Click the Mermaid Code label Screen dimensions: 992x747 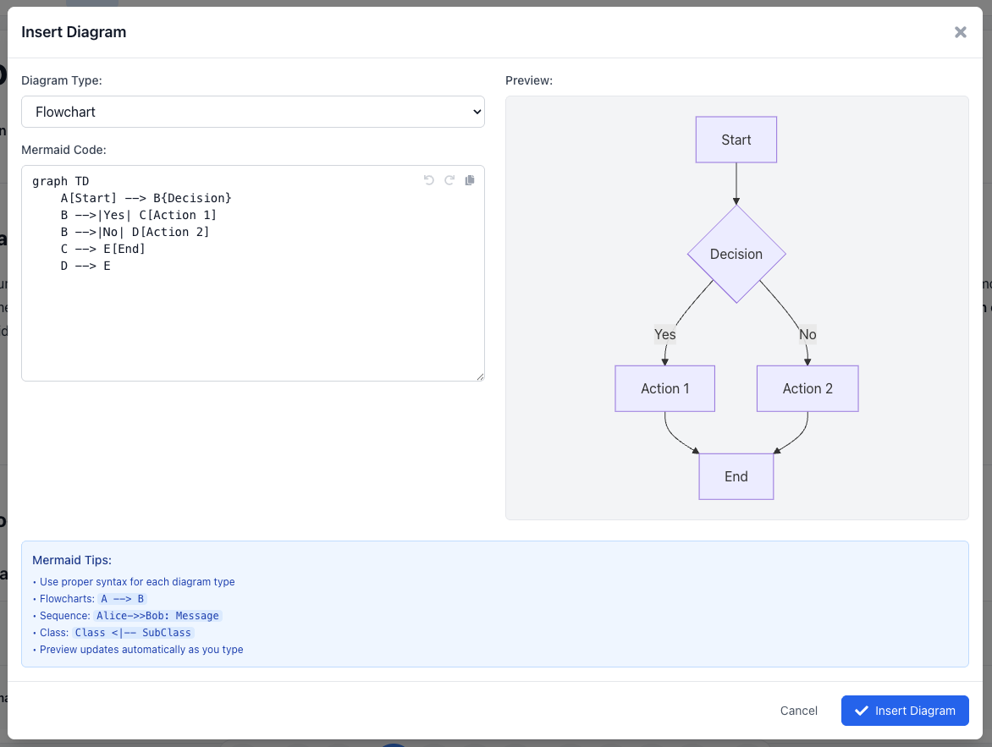coord(63,150)
